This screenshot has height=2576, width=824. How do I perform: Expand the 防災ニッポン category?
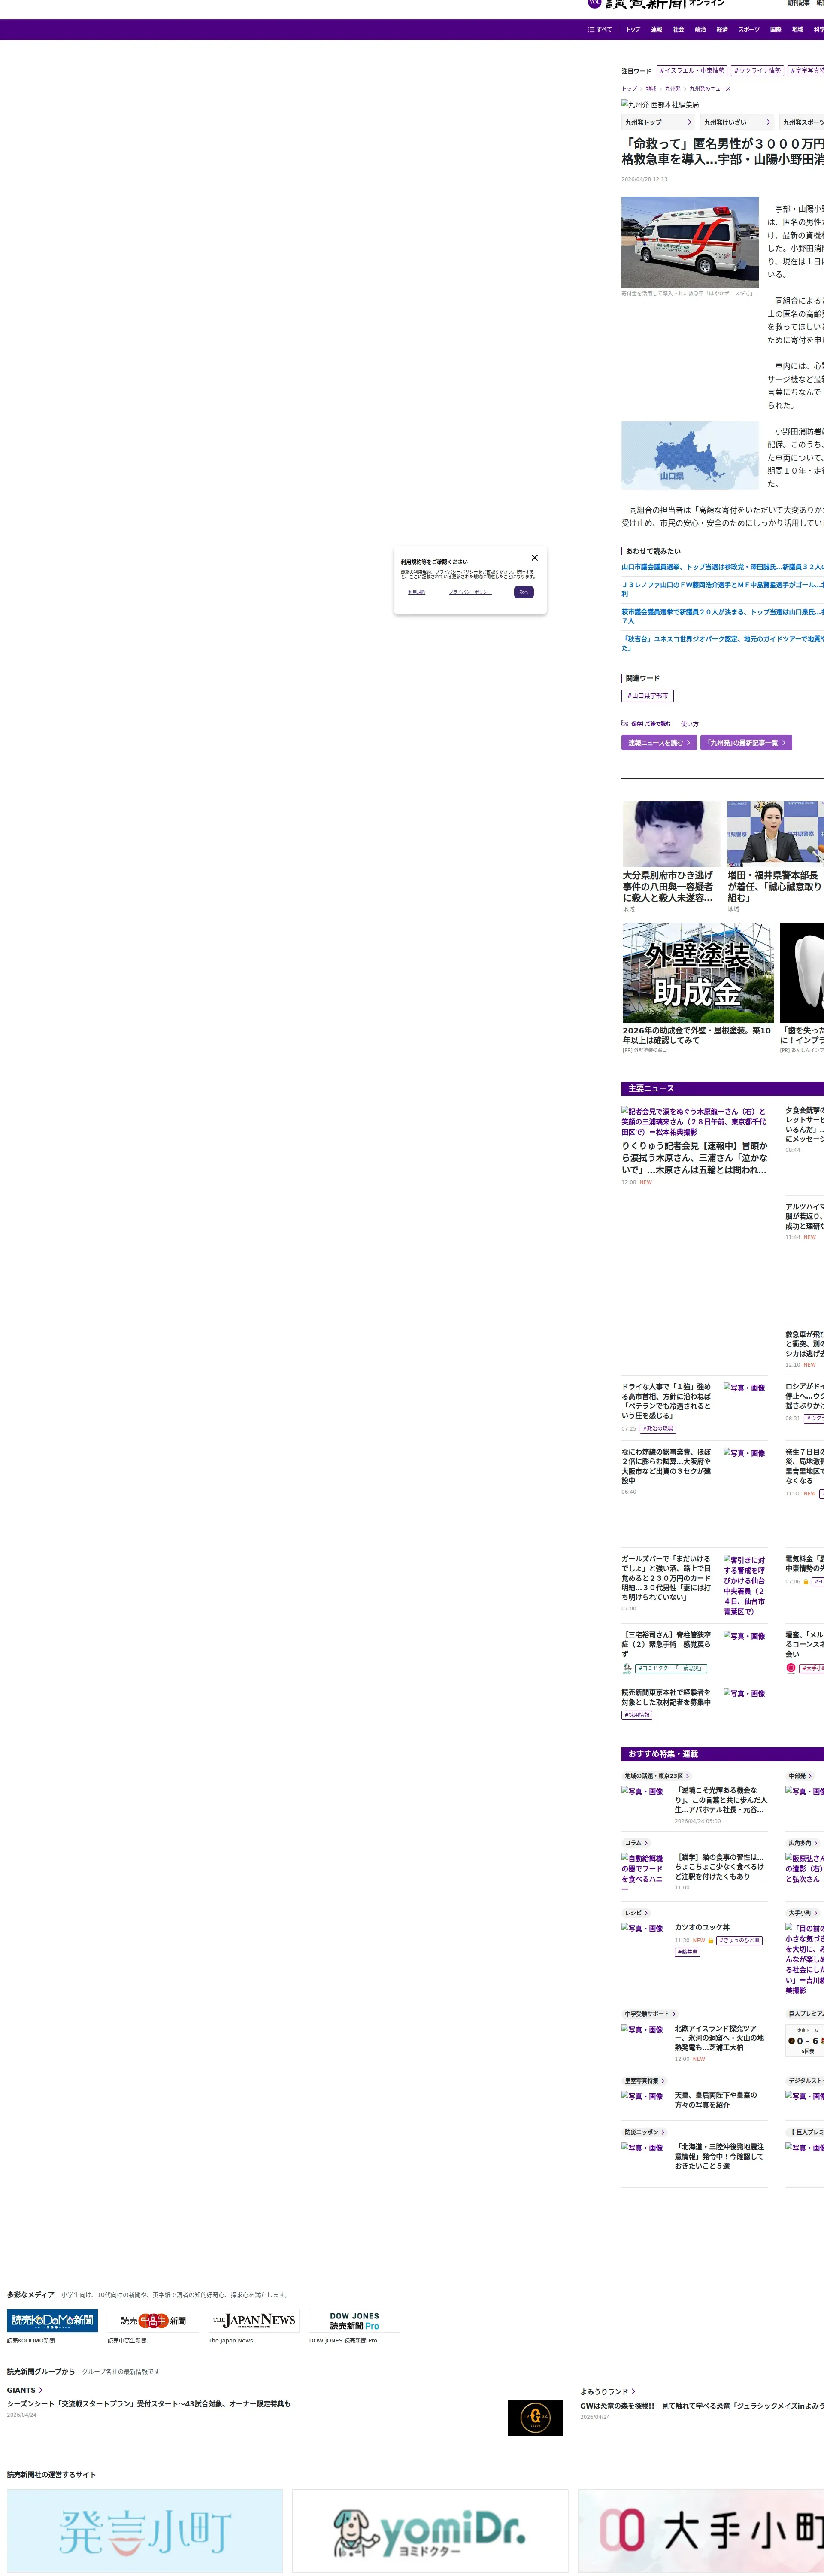[644, 2132]
